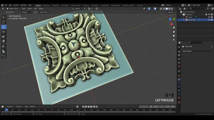Toggle camera view icon in viewport
This screenshot has height=120, width=214.
pos(174,36)
